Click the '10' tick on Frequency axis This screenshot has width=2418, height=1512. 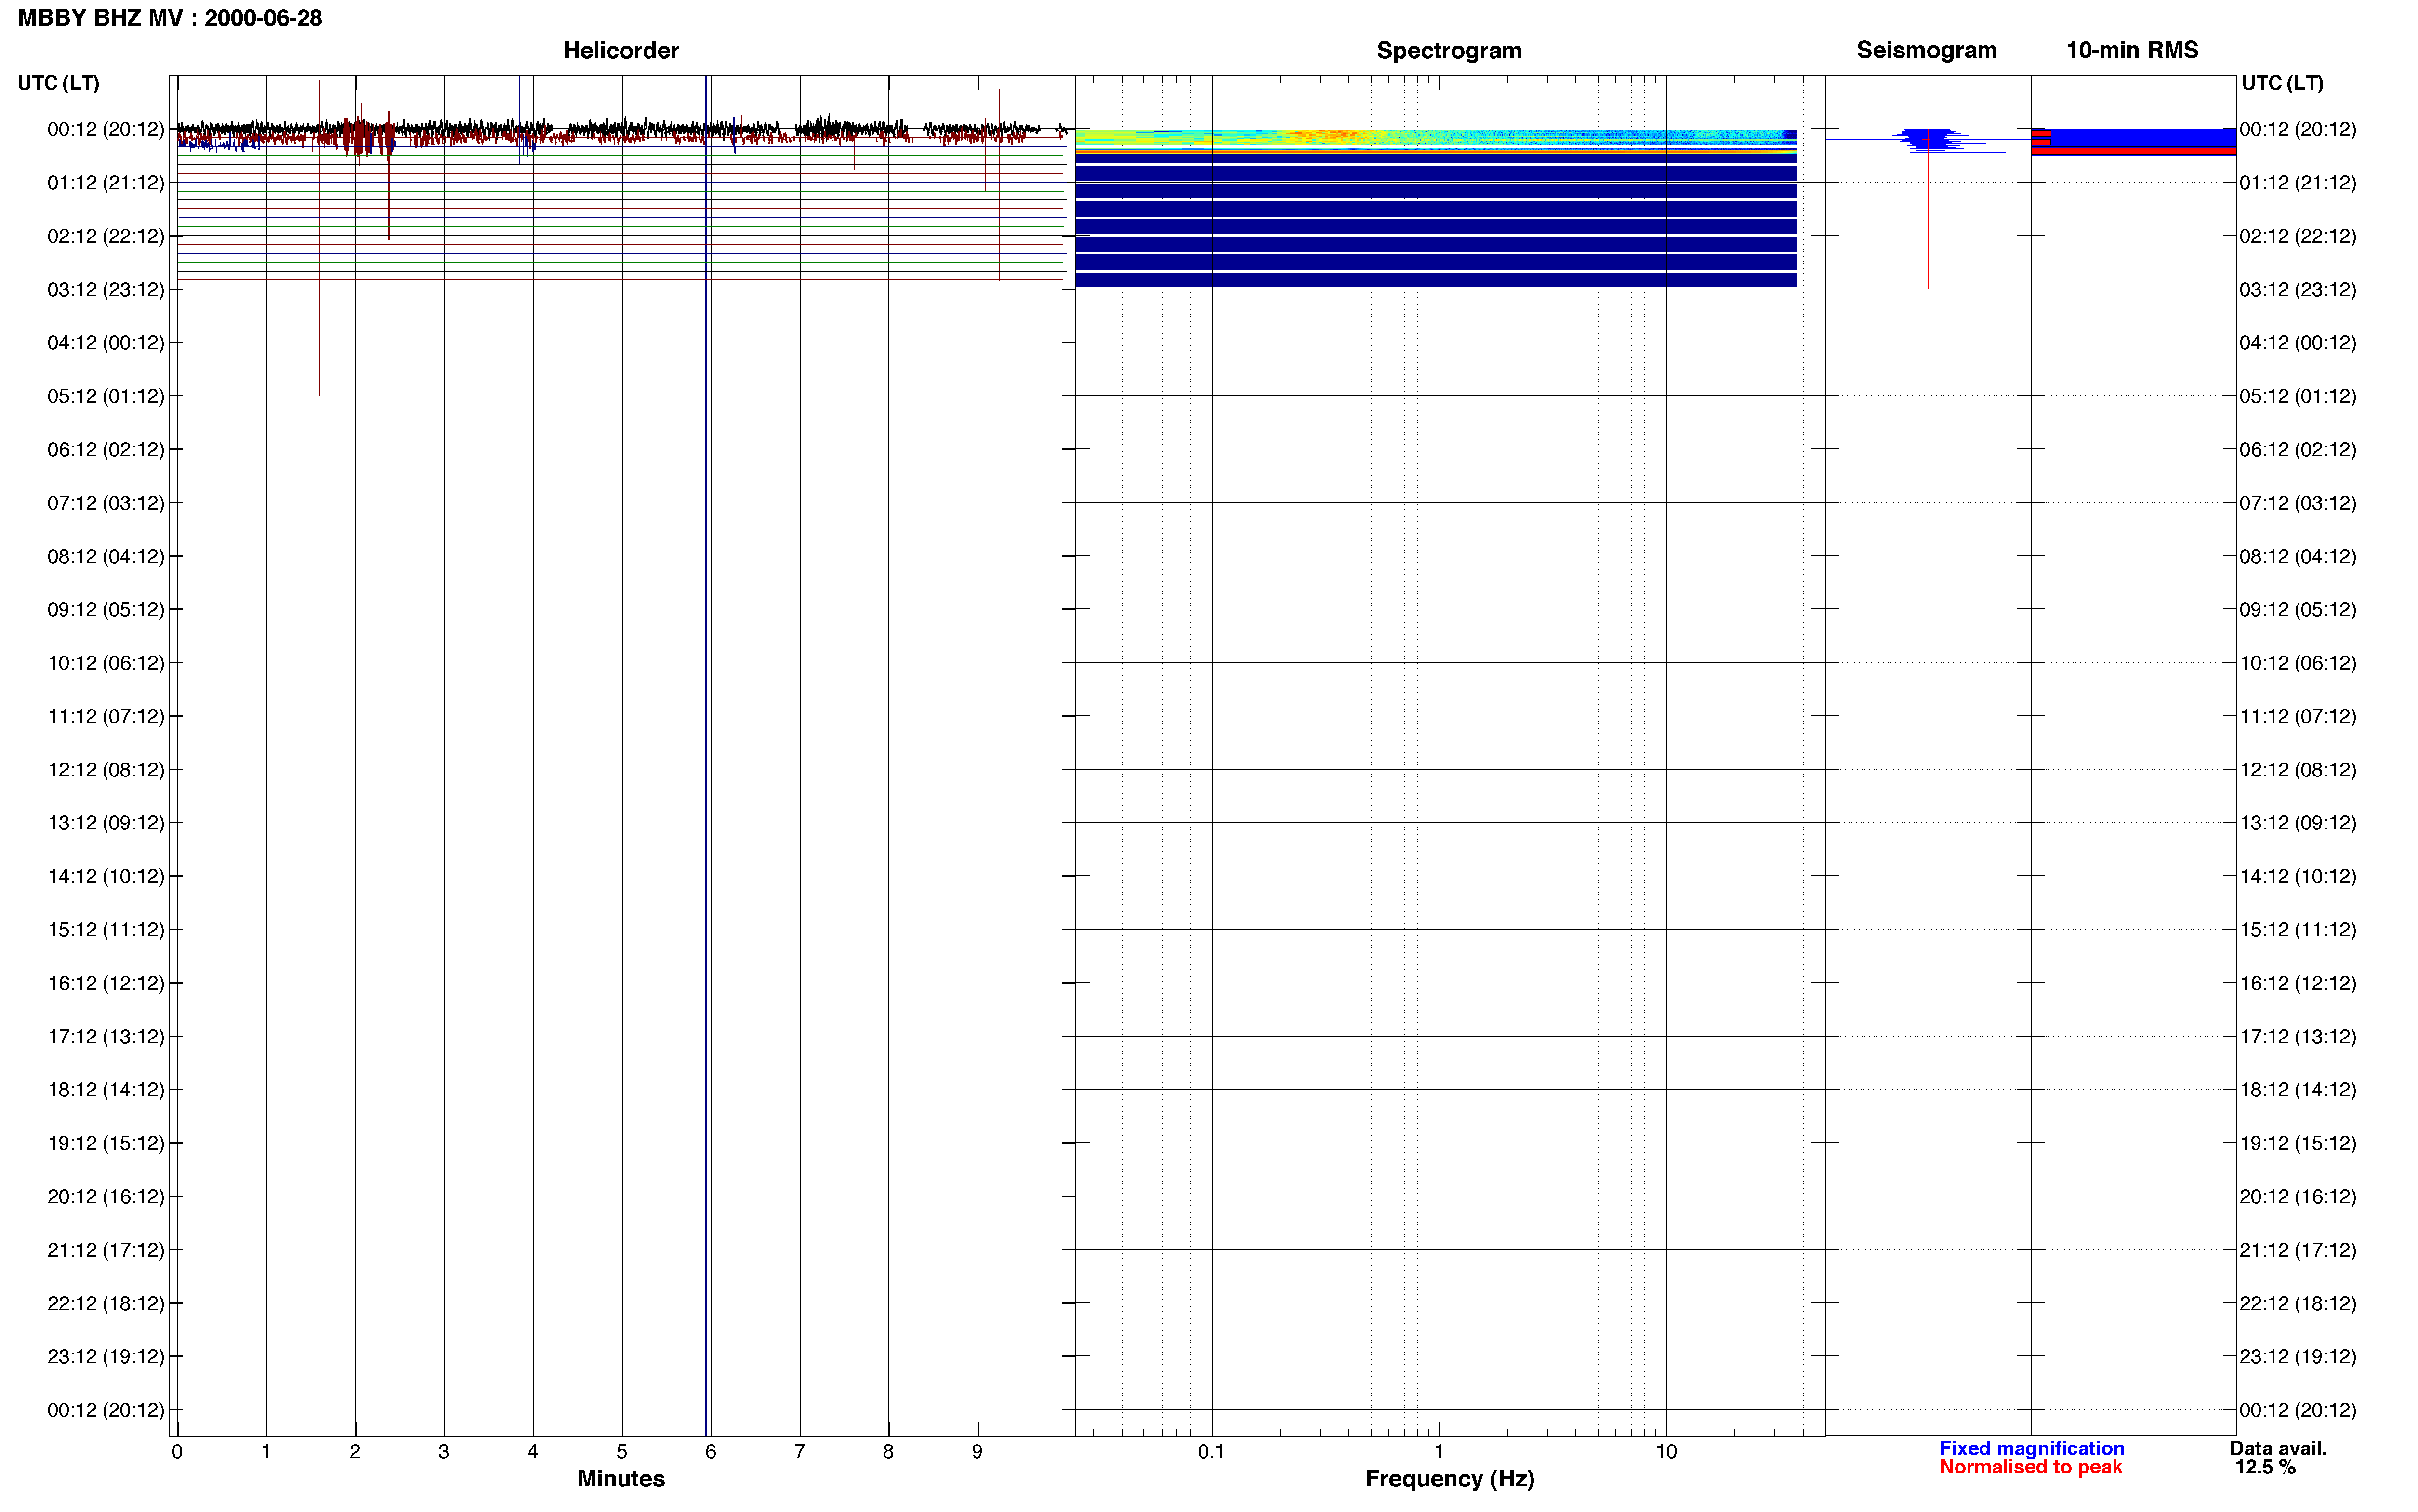(x=1666, y=1452)
